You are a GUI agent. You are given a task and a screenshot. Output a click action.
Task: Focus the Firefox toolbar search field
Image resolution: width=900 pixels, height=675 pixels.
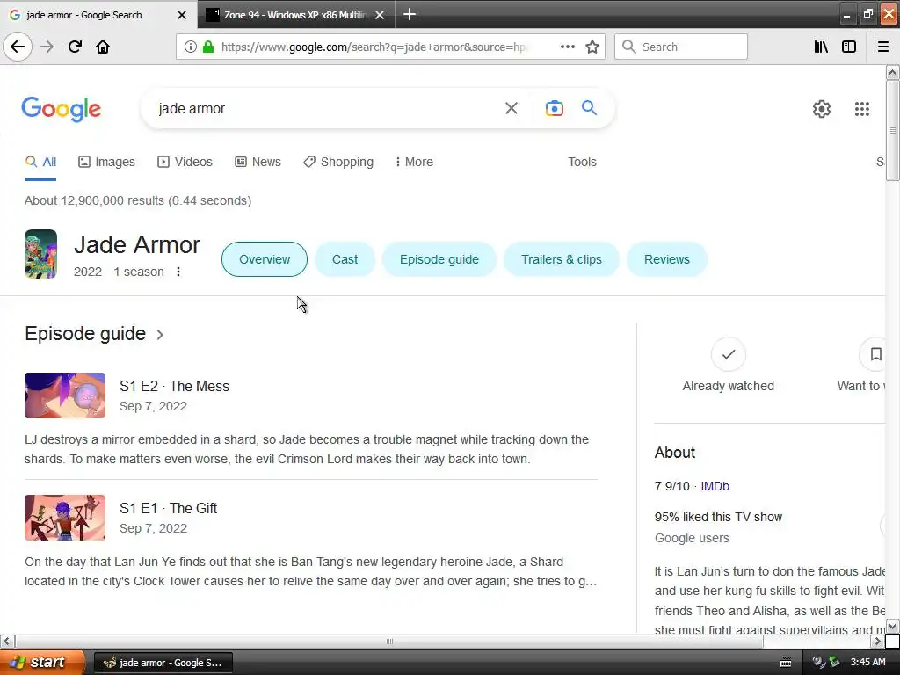(681, 47)
